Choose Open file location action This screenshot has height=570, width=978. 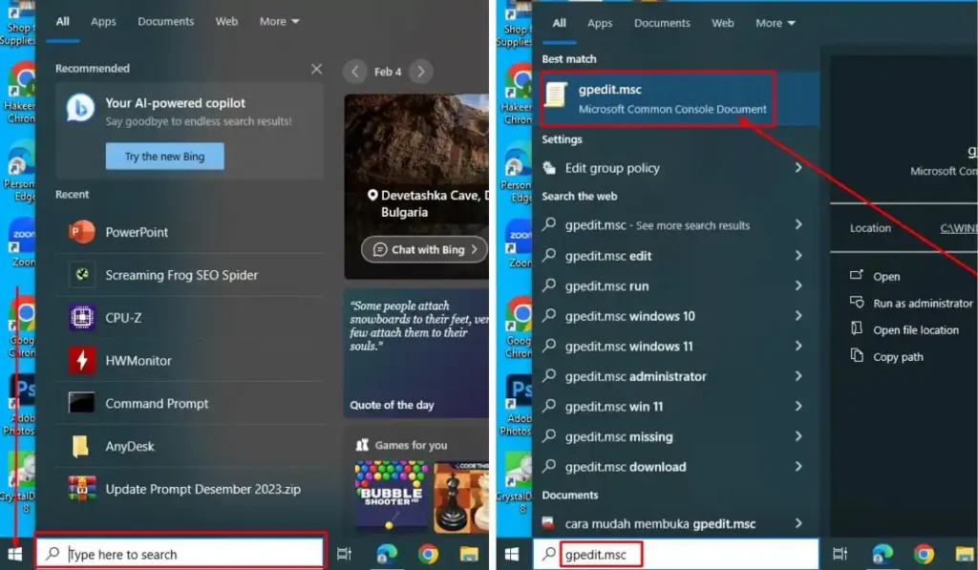[904, 330]
